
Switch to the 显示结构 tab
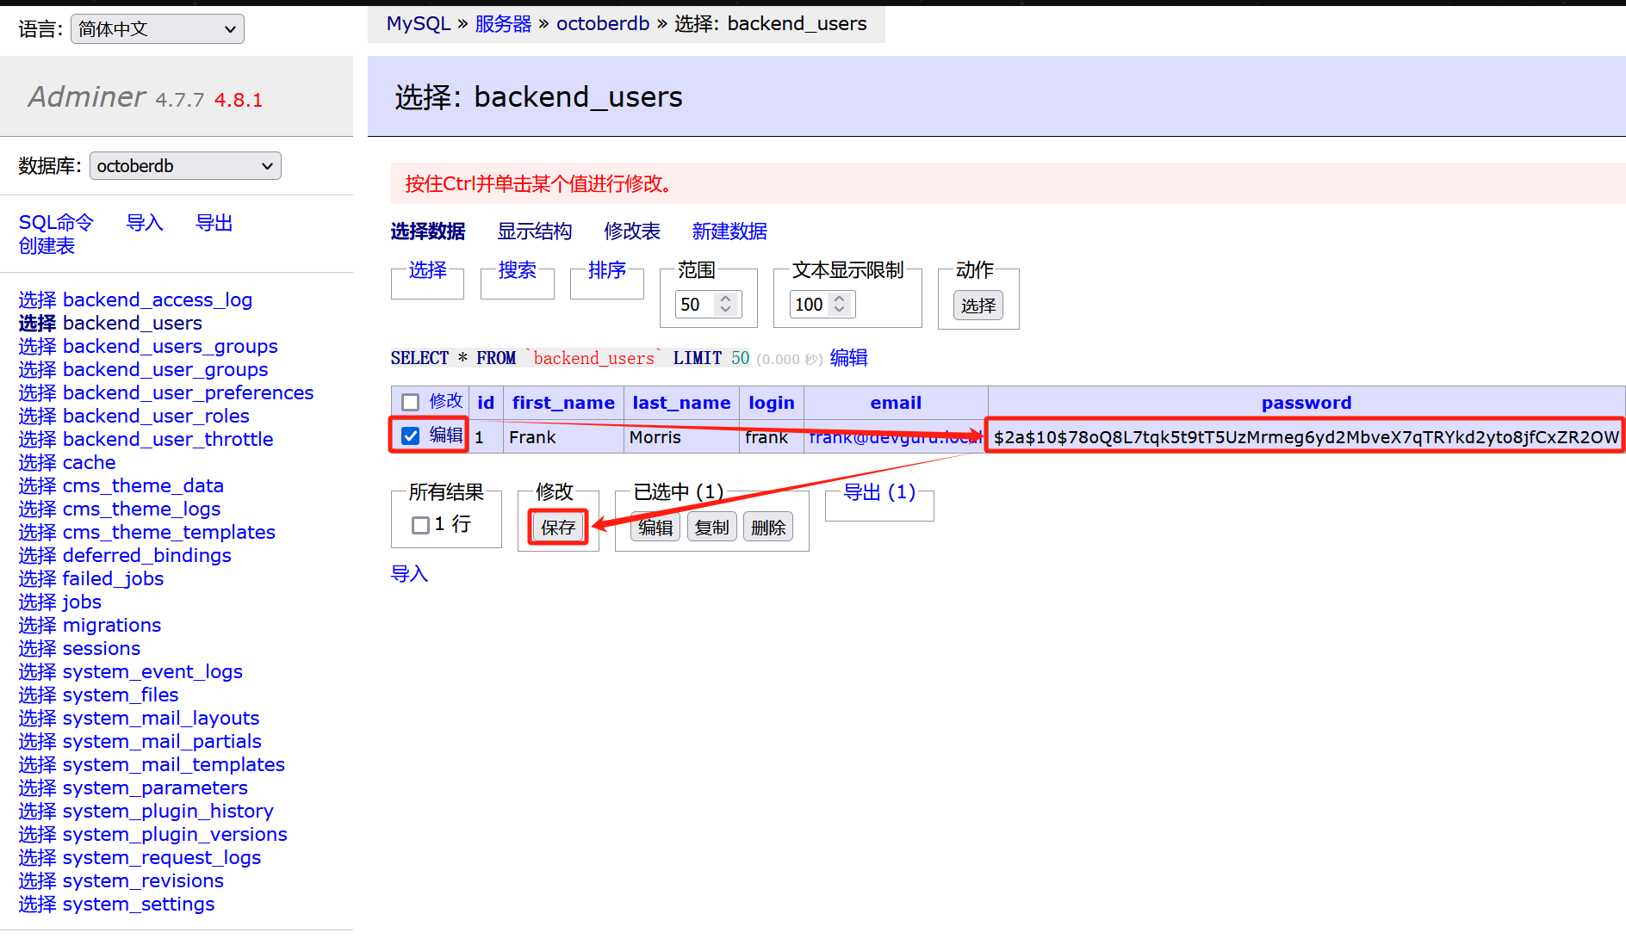(x=534, y=231)
